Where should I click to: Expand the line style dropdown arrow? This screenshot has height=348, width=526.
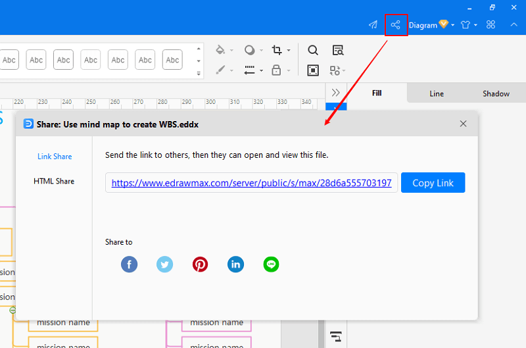pos(261,71)
